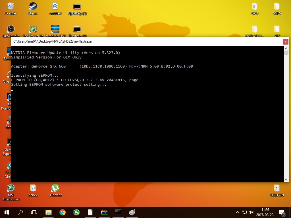The height and width of the screenshot is (218, 291).
Task: Click console scrollbar down arrow
Action: (286, 179)
